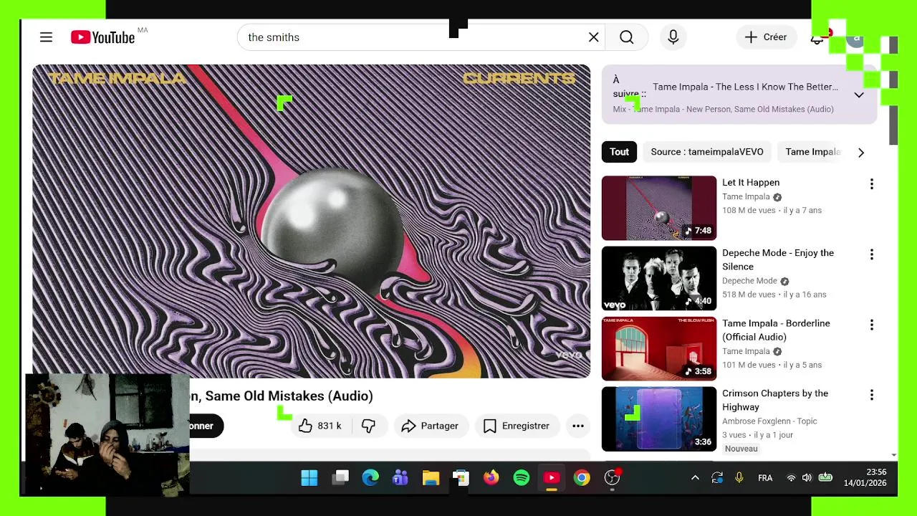The height and width of the screenshot is (516, 917).
Task: Save video with Enregistrer button
Action: click(516, 426)
